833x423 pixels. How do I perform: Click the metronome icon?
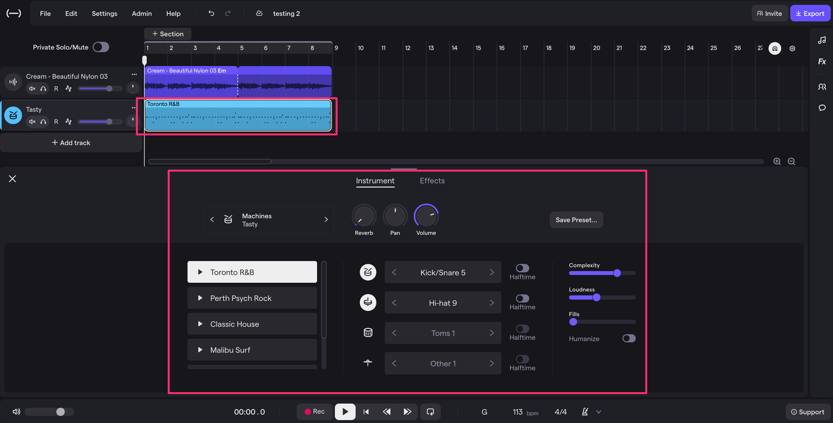585,412
